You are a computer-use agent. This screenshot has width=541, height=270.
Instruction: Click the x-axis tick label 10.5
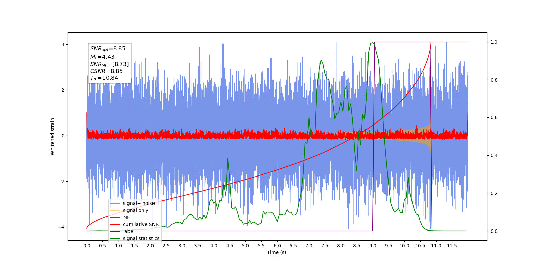(x=420, y=246)
